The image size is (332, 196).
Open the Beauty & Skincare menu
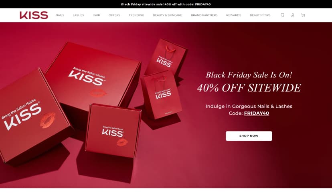point(168,15)
